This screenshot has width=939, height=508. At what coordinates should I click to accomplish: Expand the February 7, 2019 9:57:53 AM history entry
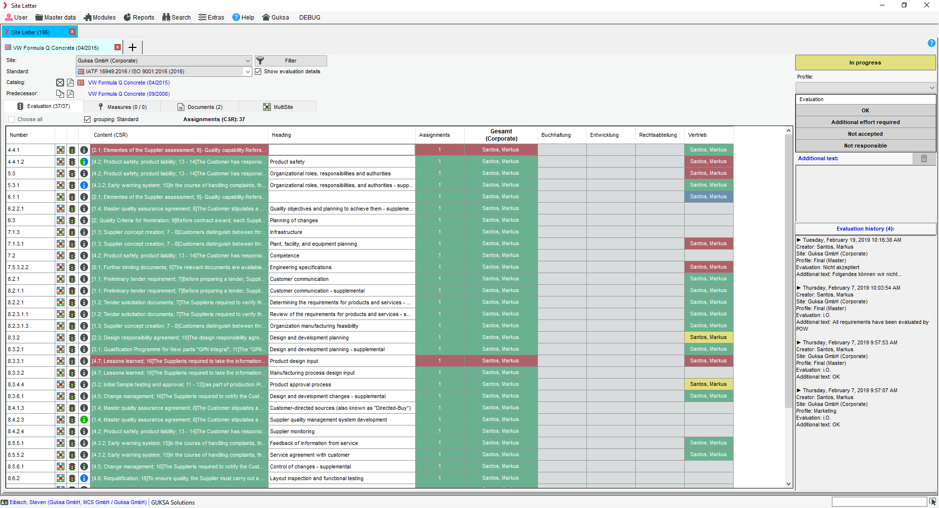(x=799, y=342)
